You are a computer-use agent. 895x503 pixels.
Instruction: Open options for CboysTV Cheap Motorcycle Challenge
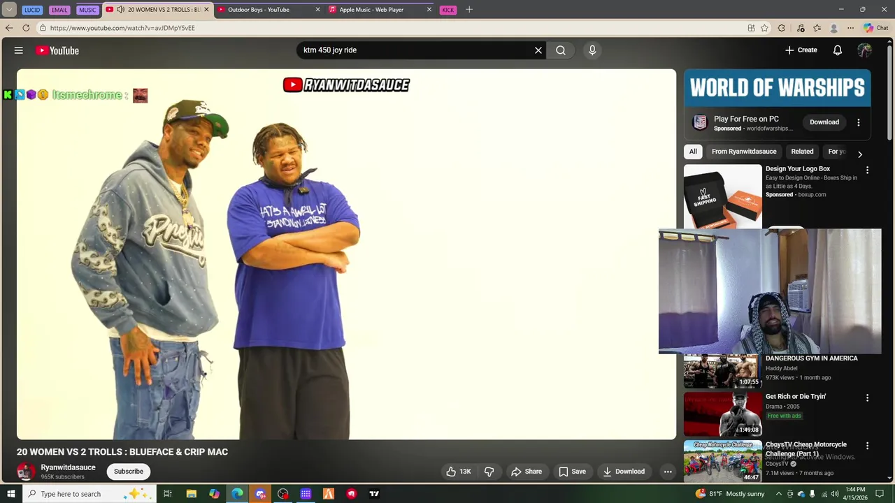click(867, 446)
